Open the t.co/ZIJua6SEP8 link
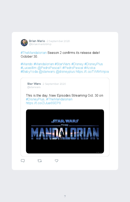The width and height of the screenshot is (130, 202). [43, 103]
